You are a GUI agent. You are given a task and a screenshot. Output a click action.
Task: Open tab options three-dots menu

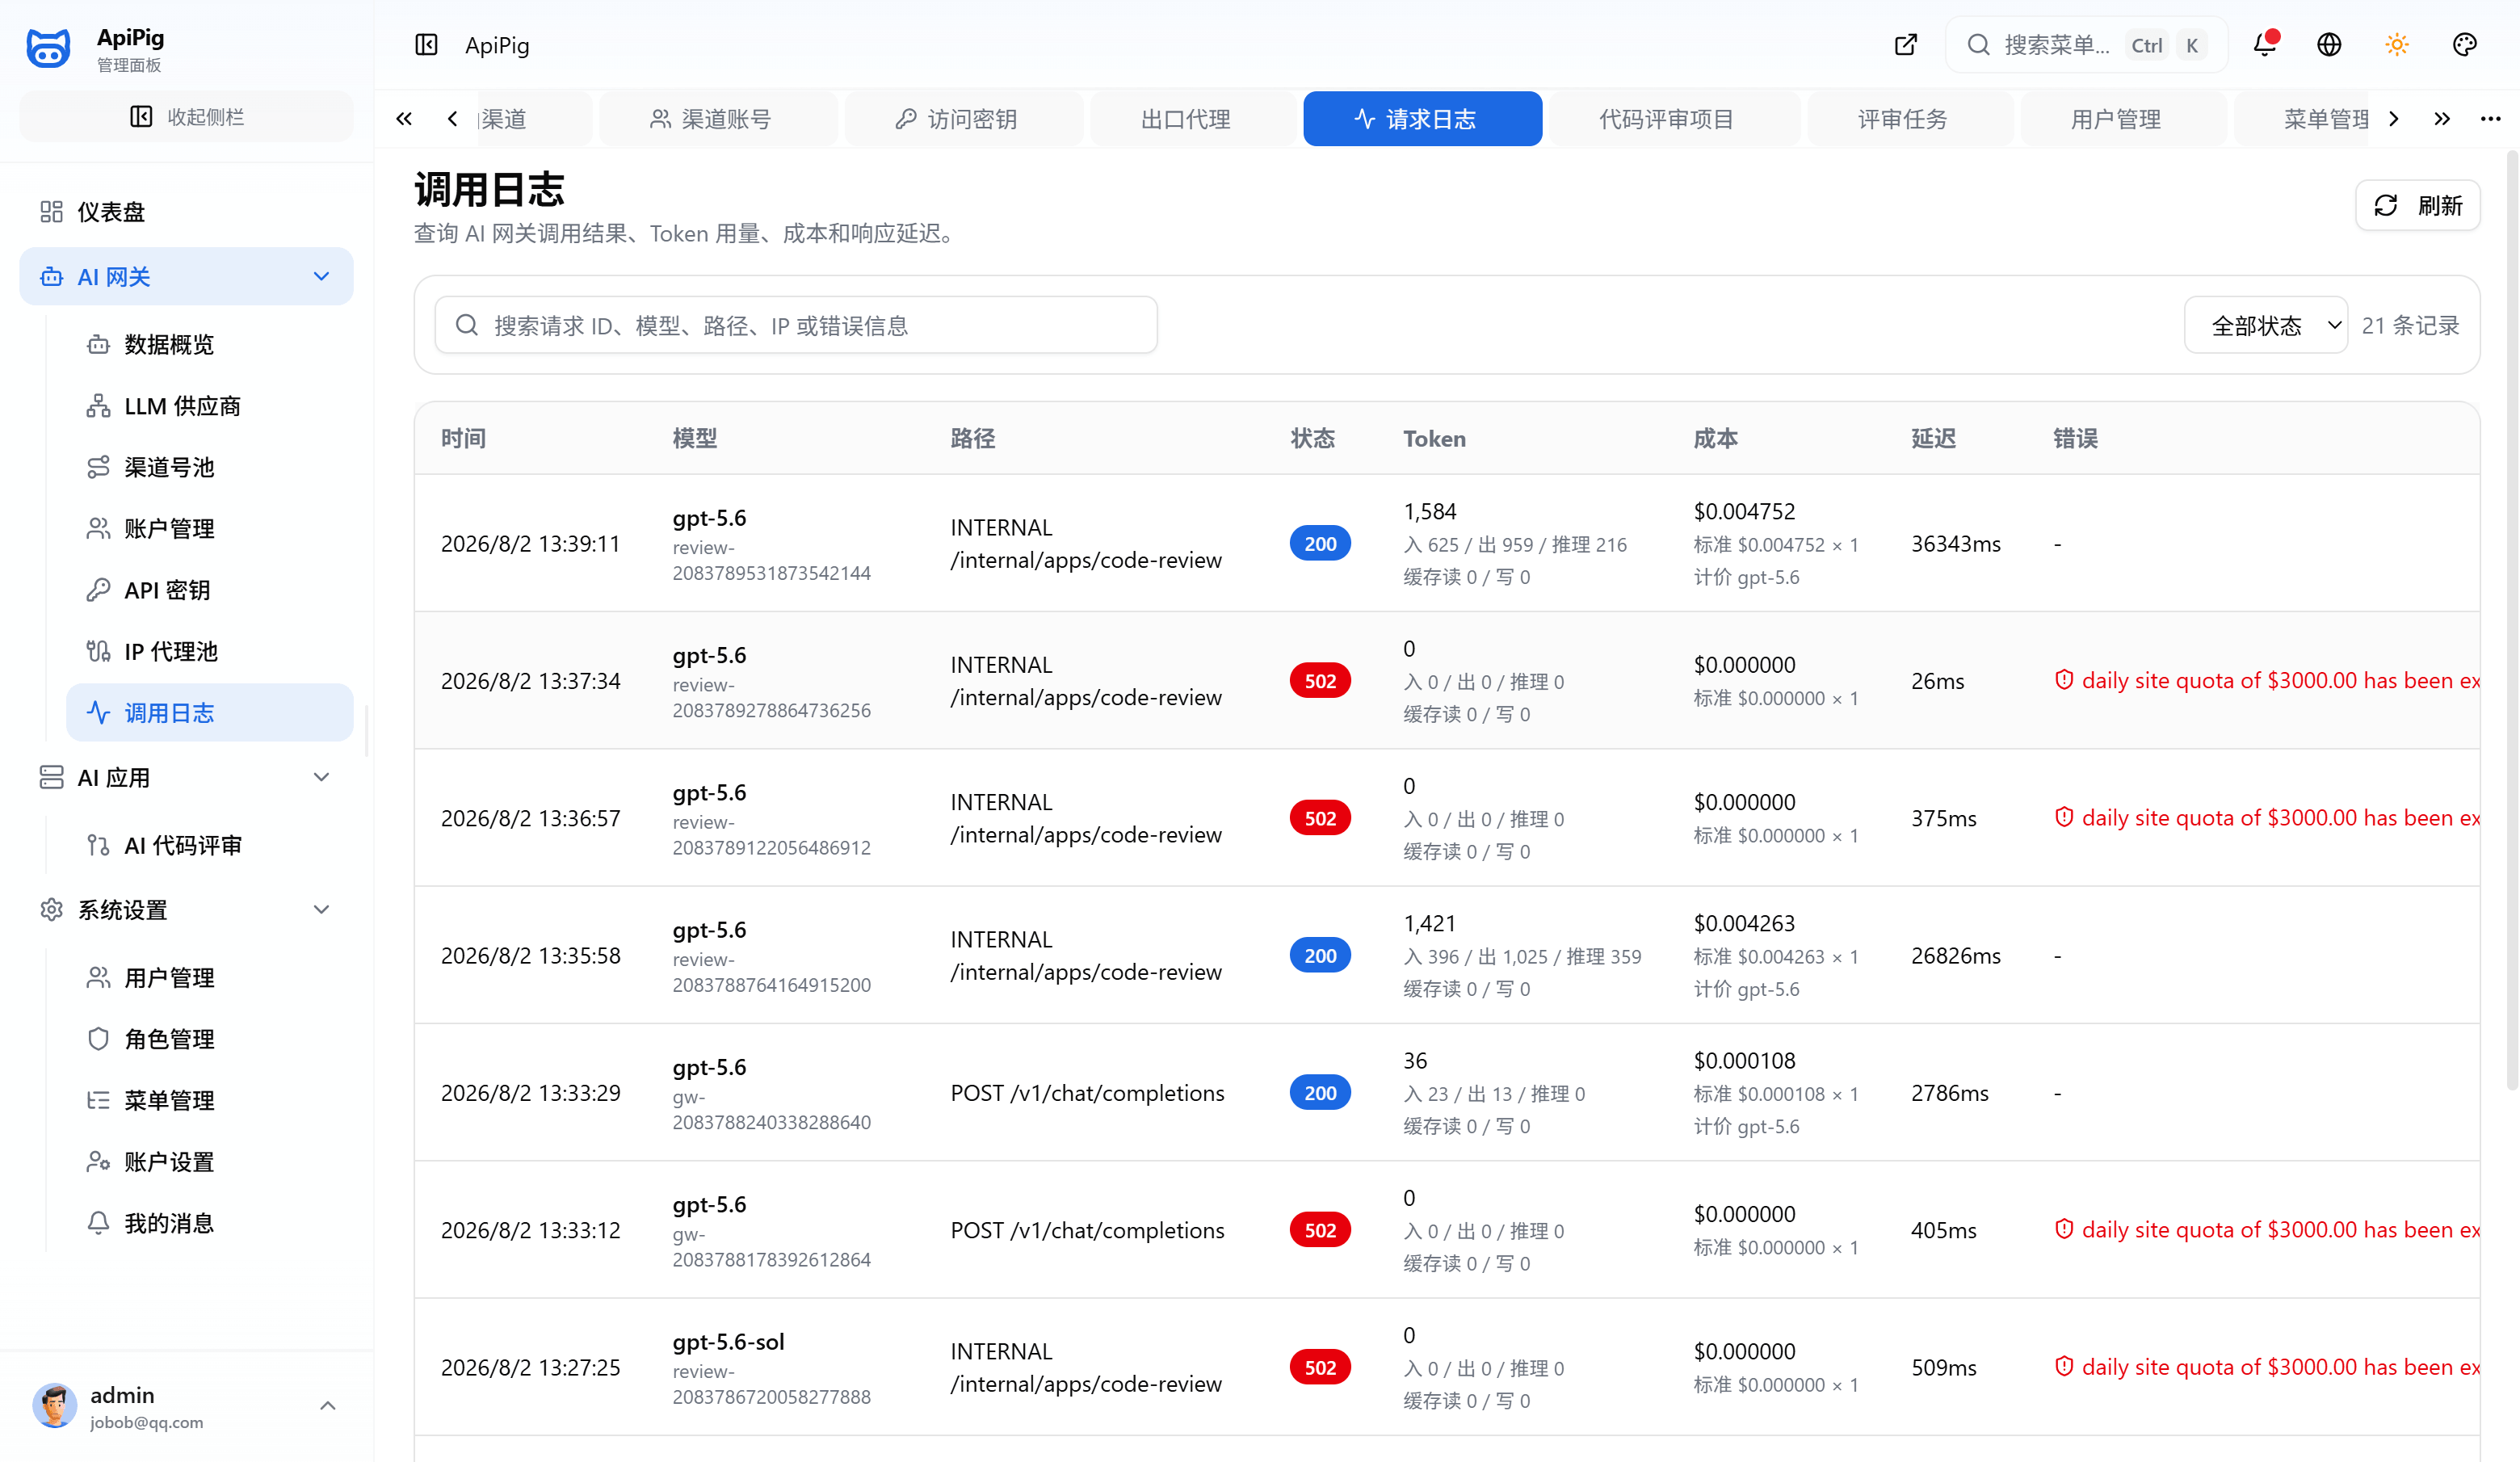2490,119
